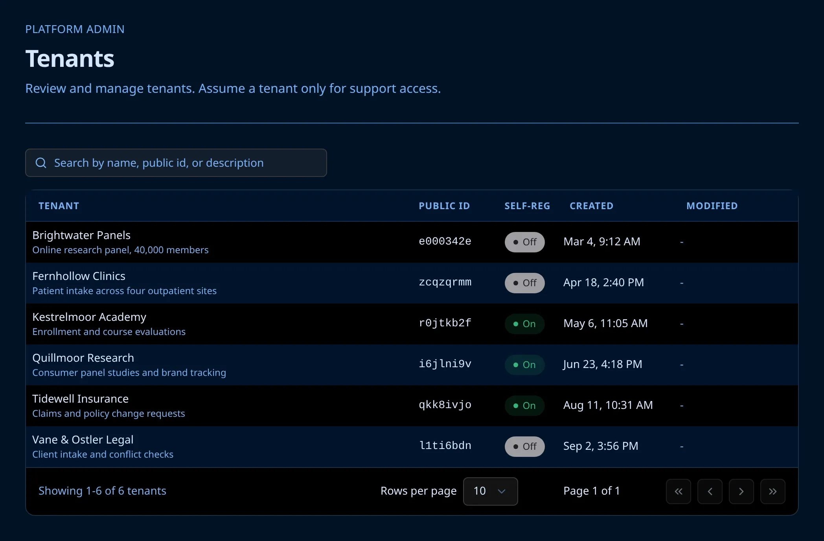Screen dimensions: 824x541
Task: Select public ID e000342e
Action: tap(445, 241)
